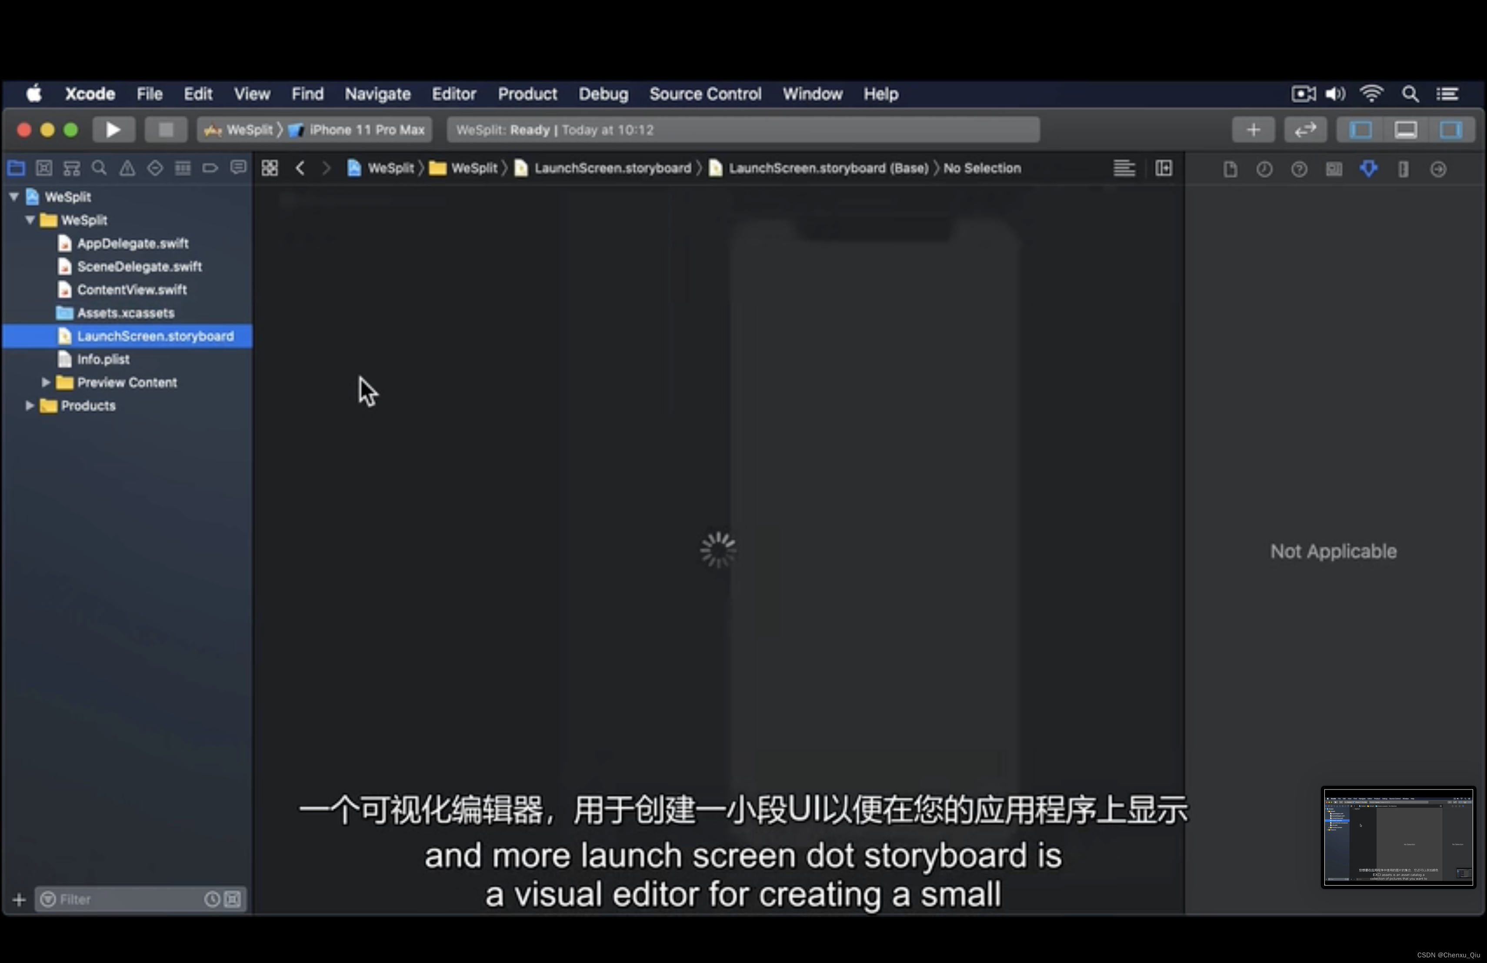Open the Issue navigator warning icon

(127, 168)
